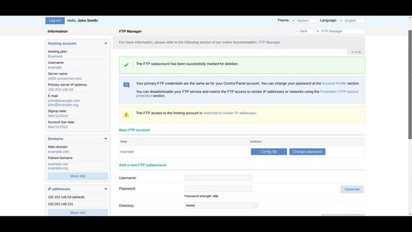
Task: Open the Theme dropdown
Action: point(304,21)
